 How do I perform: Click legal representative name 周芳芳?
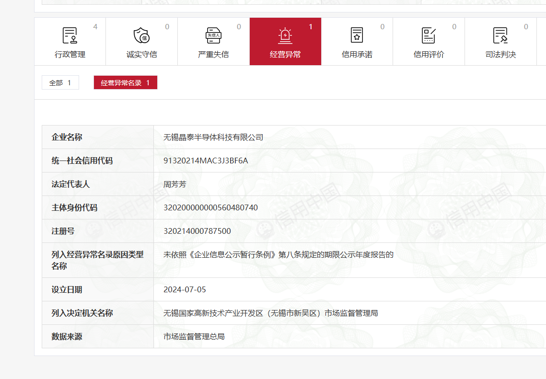click(x=174, y=184)
